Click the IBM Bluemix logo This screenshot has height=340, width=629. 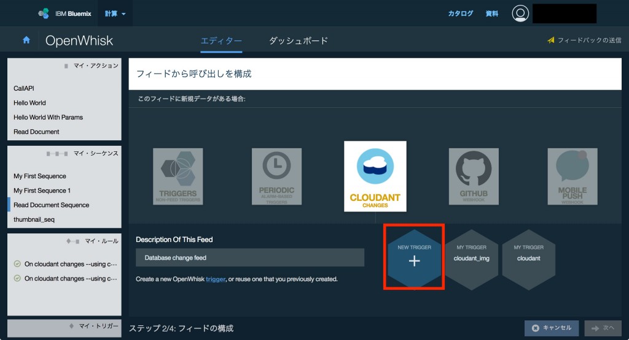(64, 13)
